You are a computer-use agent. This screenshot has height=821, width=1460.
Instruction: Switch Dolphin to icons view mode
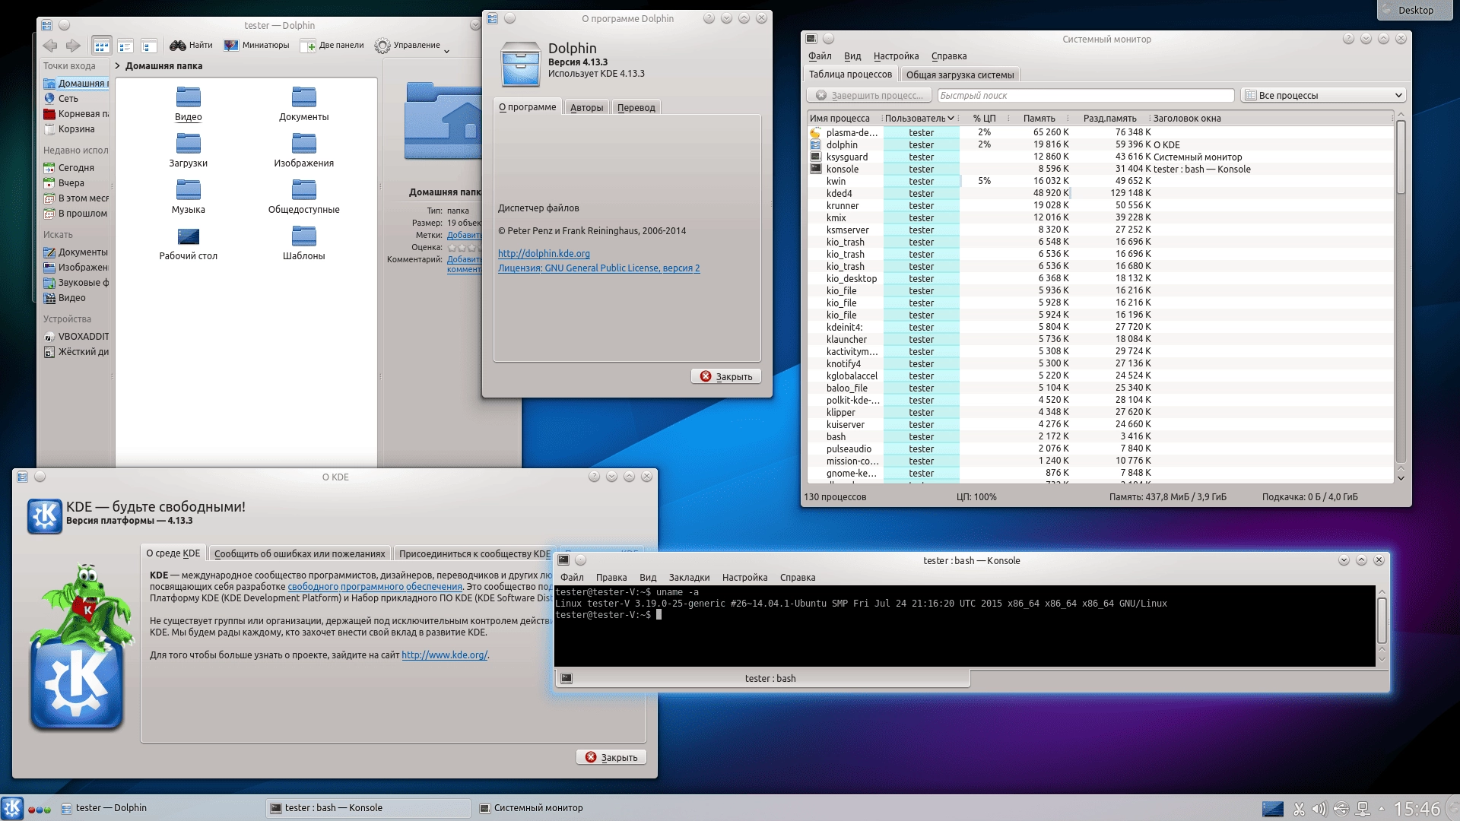pyautogui.click(x=101, y=46)
